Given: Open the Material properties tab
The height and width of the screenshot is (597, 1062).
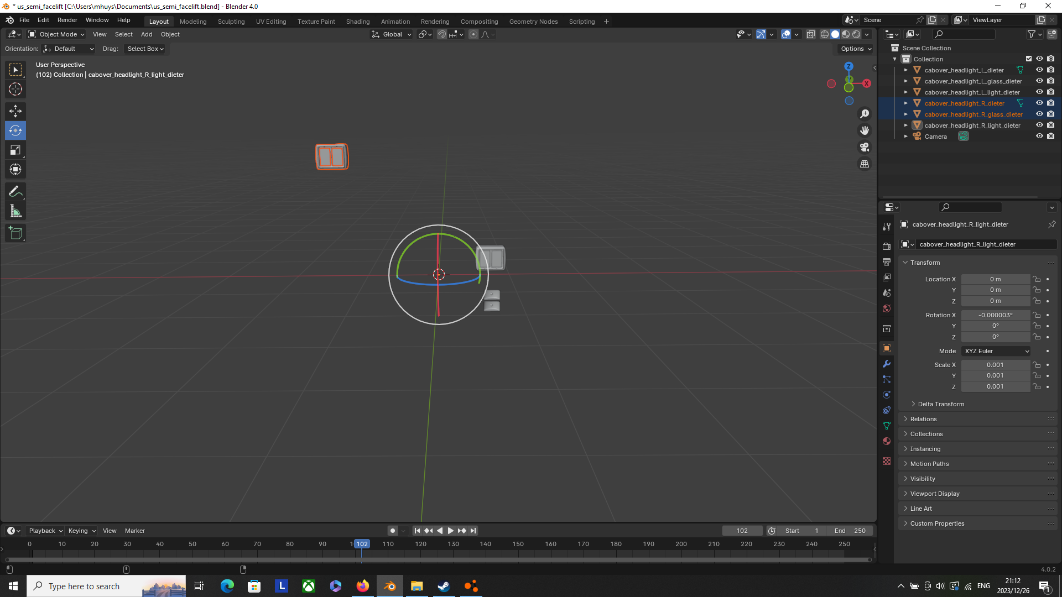Looking at the screenshot, I should tap(887, 441).
